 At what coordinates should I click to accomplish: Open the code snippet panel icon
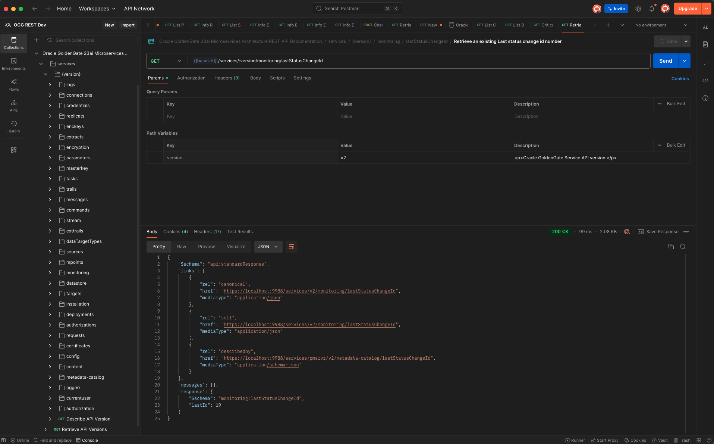click(x=705, y=80)
